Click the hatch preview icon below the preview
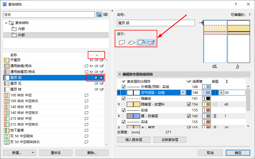The width and height of the screenshot is (255, 159). [215, 67]
